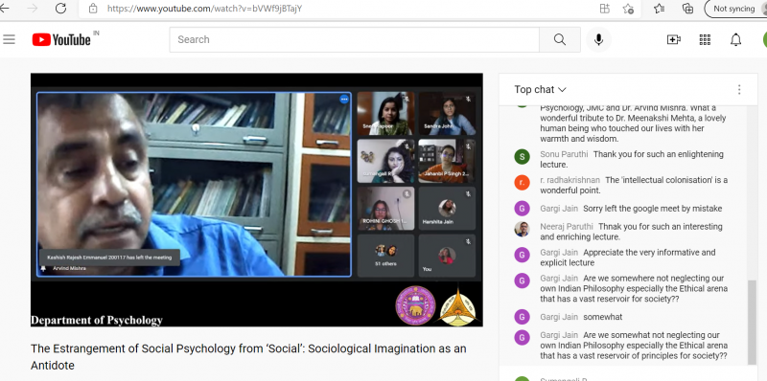Click the YouTube Search input field
767x381 pixels.
point(354,39)
